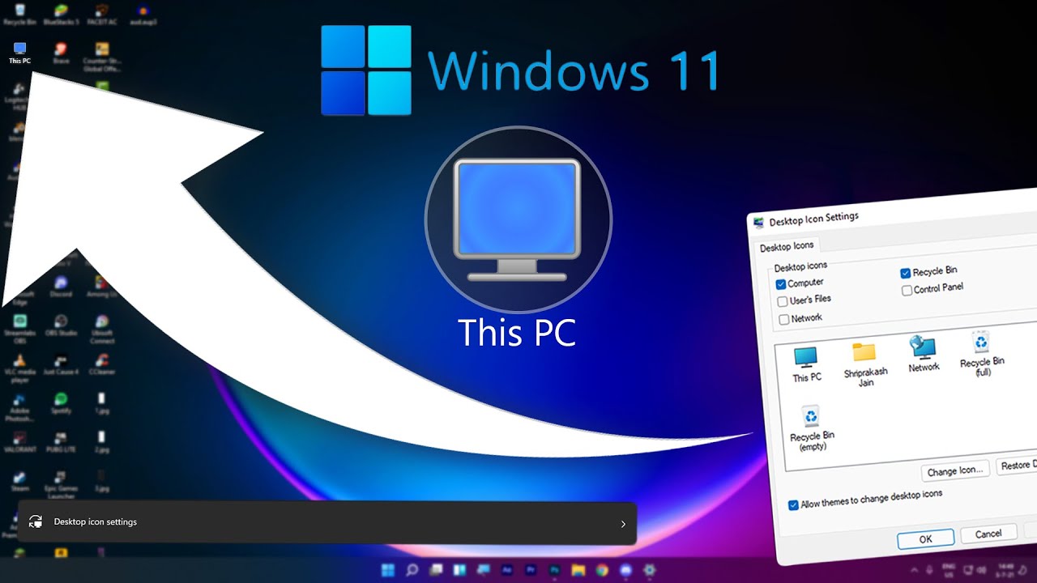Select the This PC desktop shortcut
Viewport: 1037px width, 583px height.
point(20,53)
